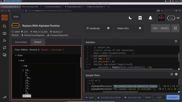Image resolution: width=182 pixels, height=102 pixels.
Task: Enable VIM key bindings
Action: tap(155, 28)
